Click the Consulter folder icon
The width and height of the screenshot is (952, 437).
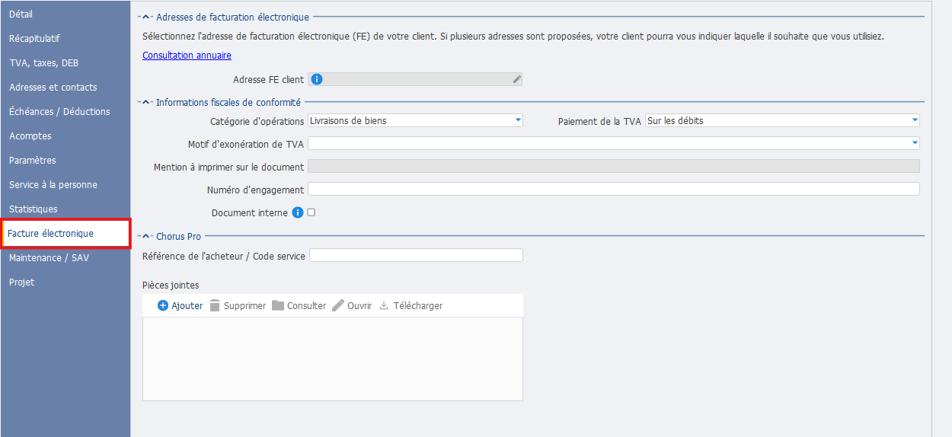(x=278, y=305)
